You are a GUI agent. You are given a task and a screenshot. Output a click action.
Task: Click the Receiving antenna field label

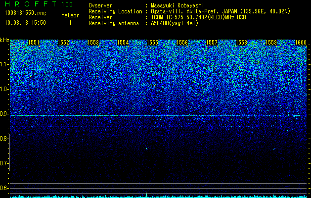coord(114,23)
